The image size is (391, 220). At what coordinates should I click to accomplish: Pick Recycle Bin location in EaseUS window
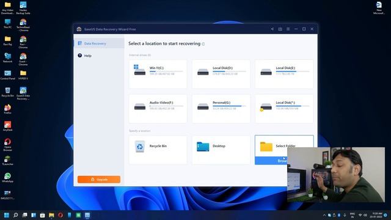tap(158, 150)
